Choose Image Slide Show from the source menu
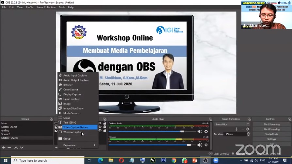Viewport: 292px width, 164px height. (78, 108)
